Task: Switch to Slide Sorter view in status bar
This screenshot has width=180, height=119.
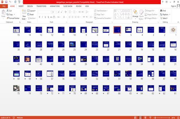Action: [140, 118]
